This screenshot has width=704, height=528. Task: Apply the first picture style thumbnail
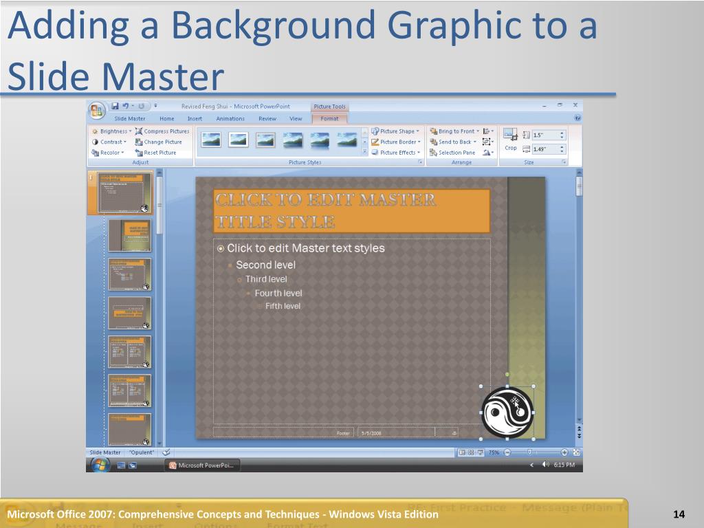(x=211, y=140)
